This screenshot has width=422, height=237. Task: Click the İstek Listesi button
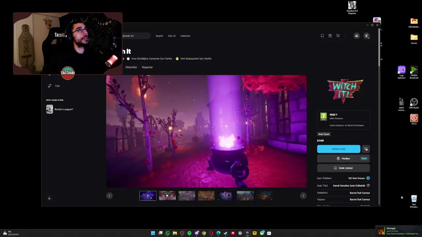tap(343, 168)
